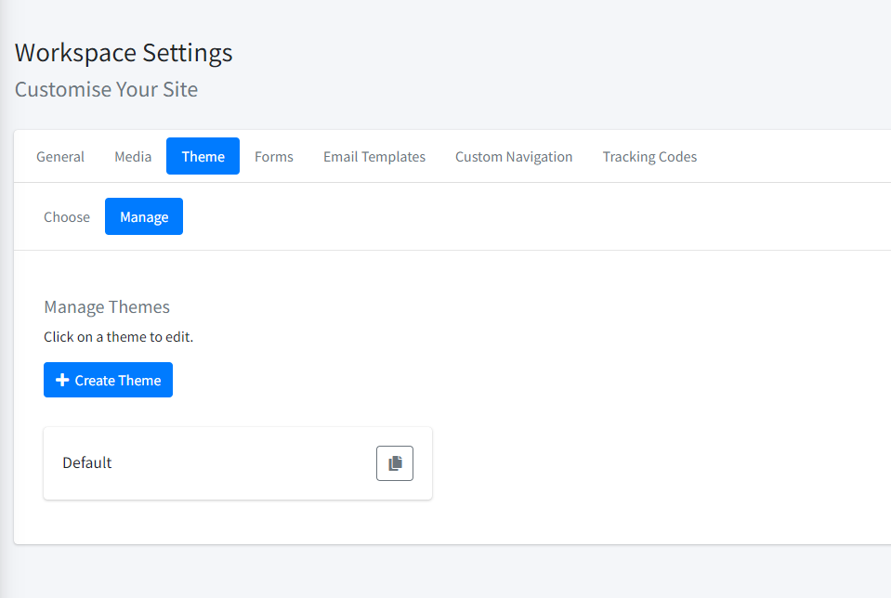
Task: Click the Manage Themes section heading
Action: [107, 307]
